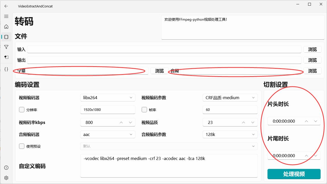Decrease 片尾时长 with down arrow

tap(316, 156)
